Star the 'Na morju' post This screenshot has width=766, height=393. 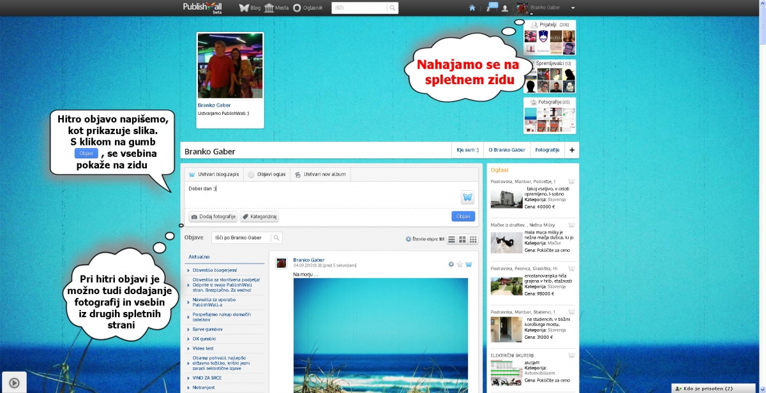click(460, 264)
